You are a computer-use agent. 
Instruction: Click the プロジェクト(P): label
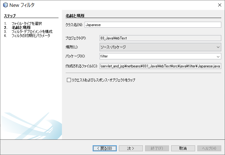tap(76, 38)
